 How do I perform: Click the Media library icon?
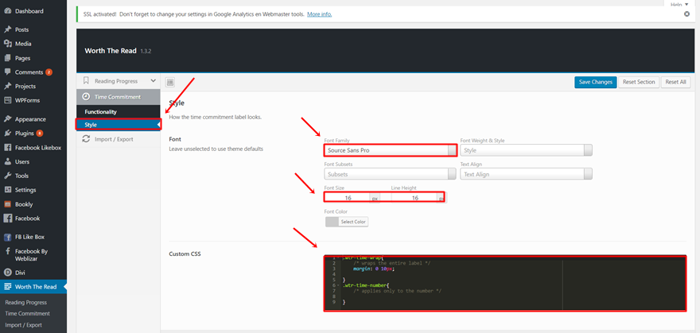[7, 44]
